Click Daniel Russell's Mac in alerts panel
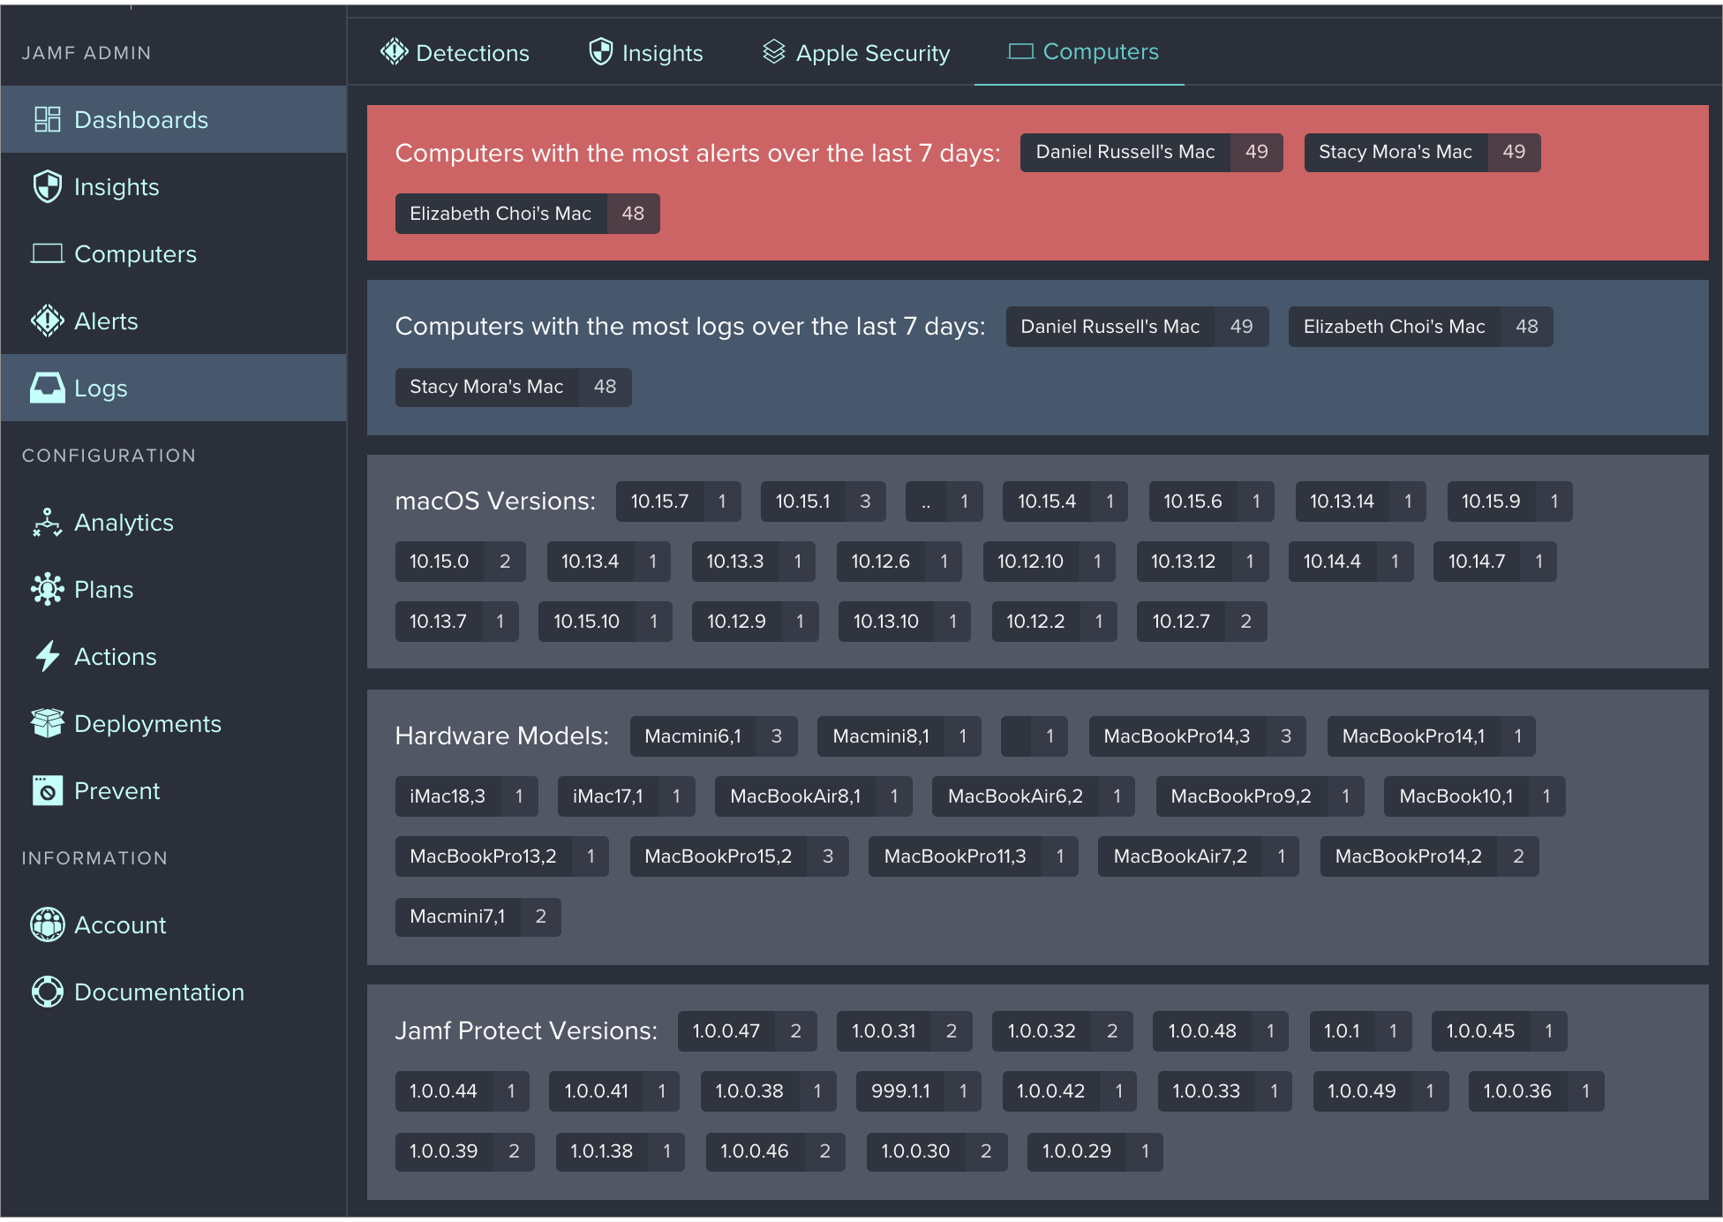 click(1151, 152)
